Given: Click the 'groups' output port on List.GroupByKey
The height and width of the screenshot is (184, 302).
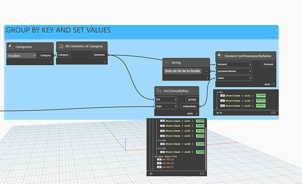Looking at the screenshot, I should click(x=192, y=99).
